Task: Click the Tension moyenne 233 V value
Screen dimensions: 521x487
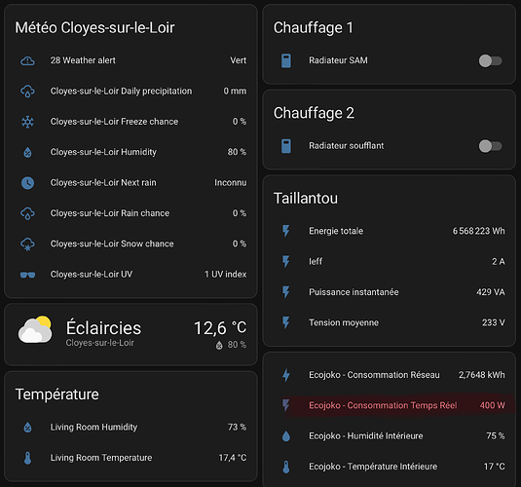Action: [x=494, y=322]
